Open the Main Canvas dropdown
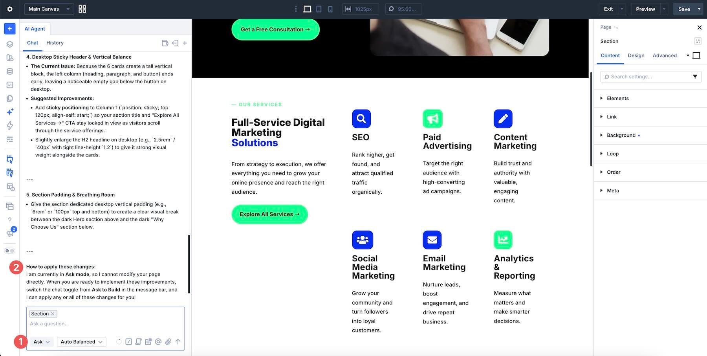Viewport: 707px width, 356px height. click(49, 9)
